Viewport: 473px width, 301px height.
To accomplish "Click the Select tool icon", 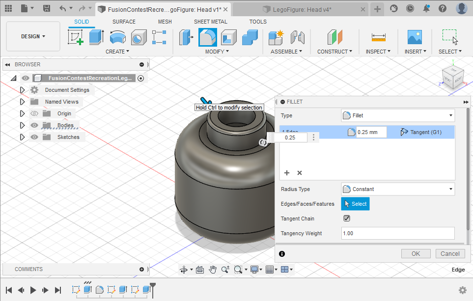I will 450,37.
